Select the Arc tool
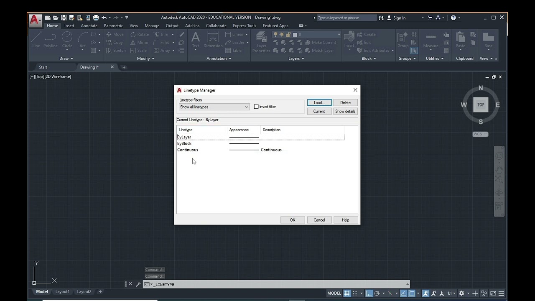Image resolution: width=535 pixels, height=301 pixels. pyautogui.click(x=82, y=40)
